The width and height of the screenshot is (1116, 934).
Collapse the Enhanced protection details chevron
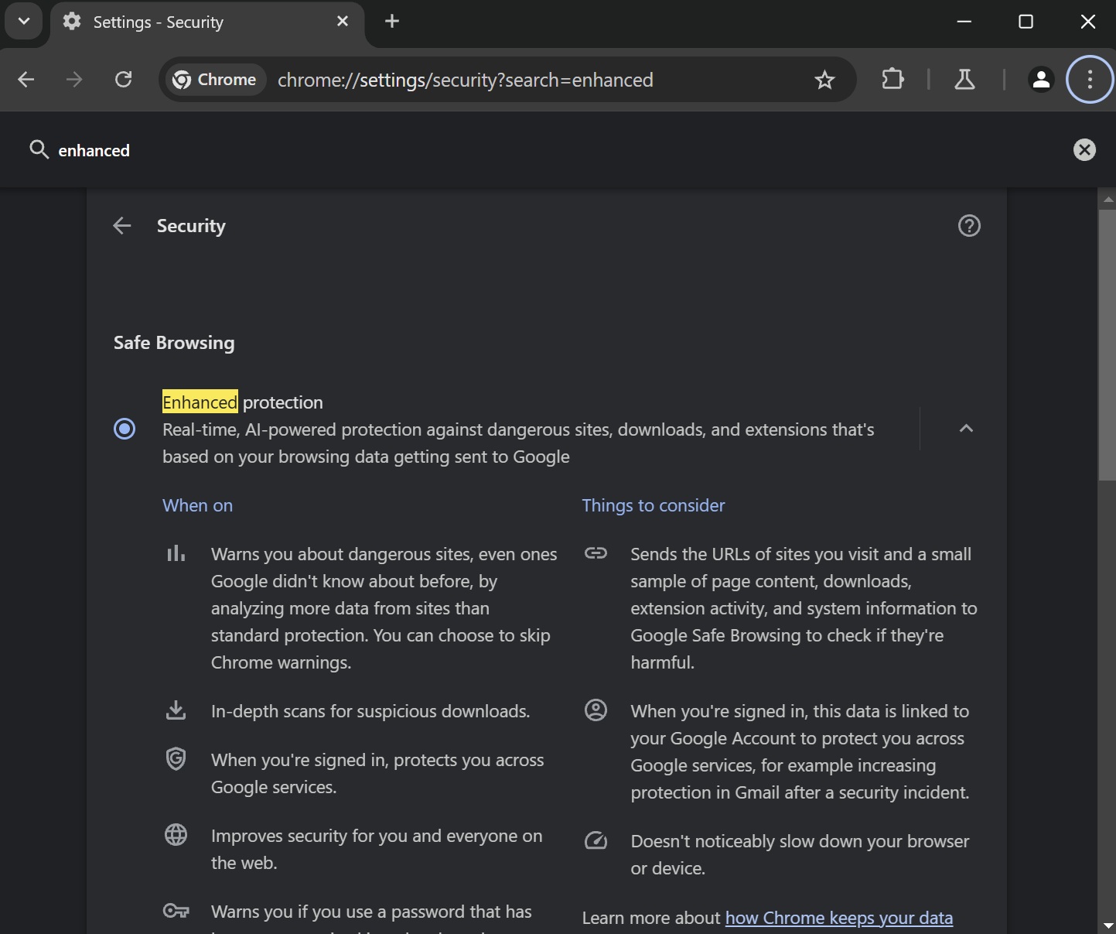(x=965, y=429)
